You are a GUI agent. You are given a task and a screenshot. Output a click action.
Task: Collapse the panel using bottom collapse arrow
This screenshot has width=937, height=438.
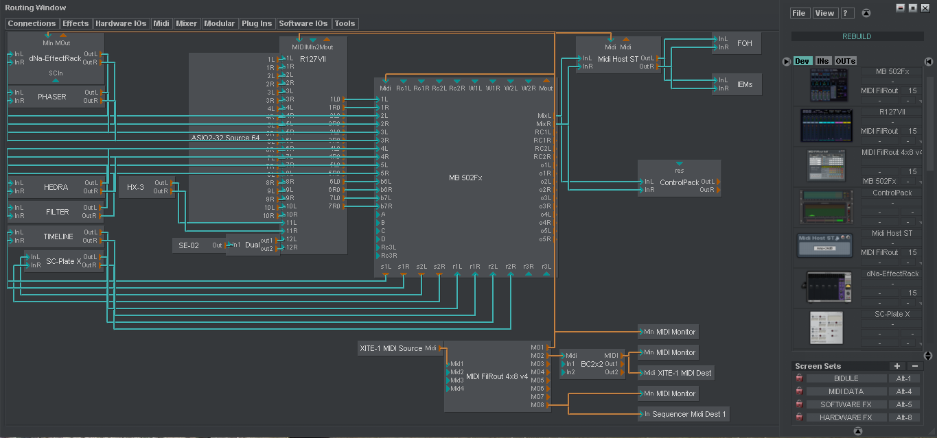tap(857, 431)
